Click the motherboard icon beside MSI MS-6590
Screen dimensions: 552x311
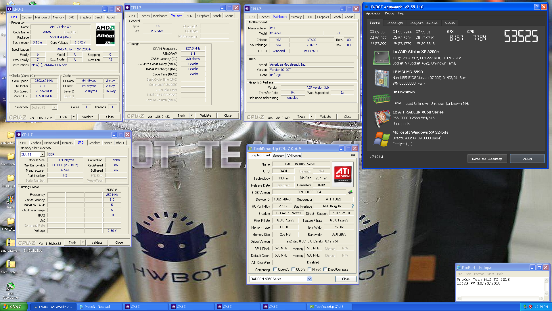tap(382, 78)
